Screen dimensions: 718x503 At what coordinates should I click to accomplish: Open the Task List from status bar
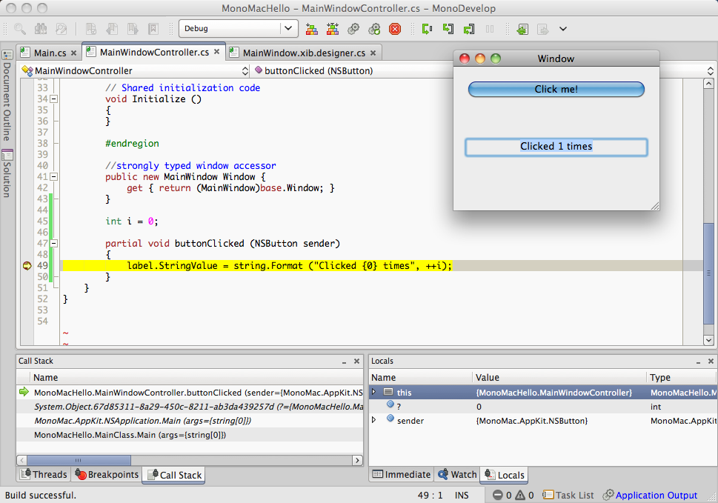coord(568,495)
